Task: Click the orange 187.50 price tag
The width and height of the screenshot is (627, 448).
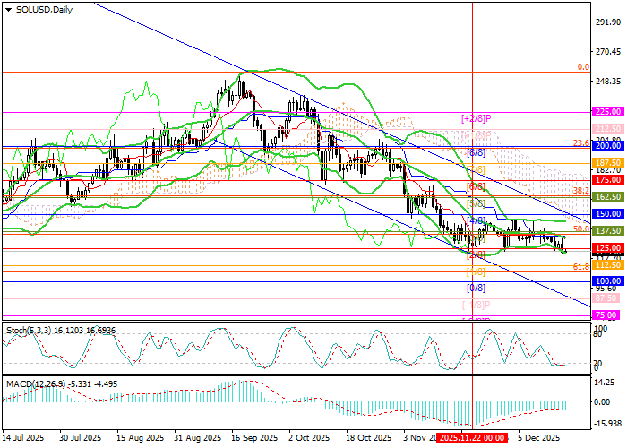Action: coord(608,162)
